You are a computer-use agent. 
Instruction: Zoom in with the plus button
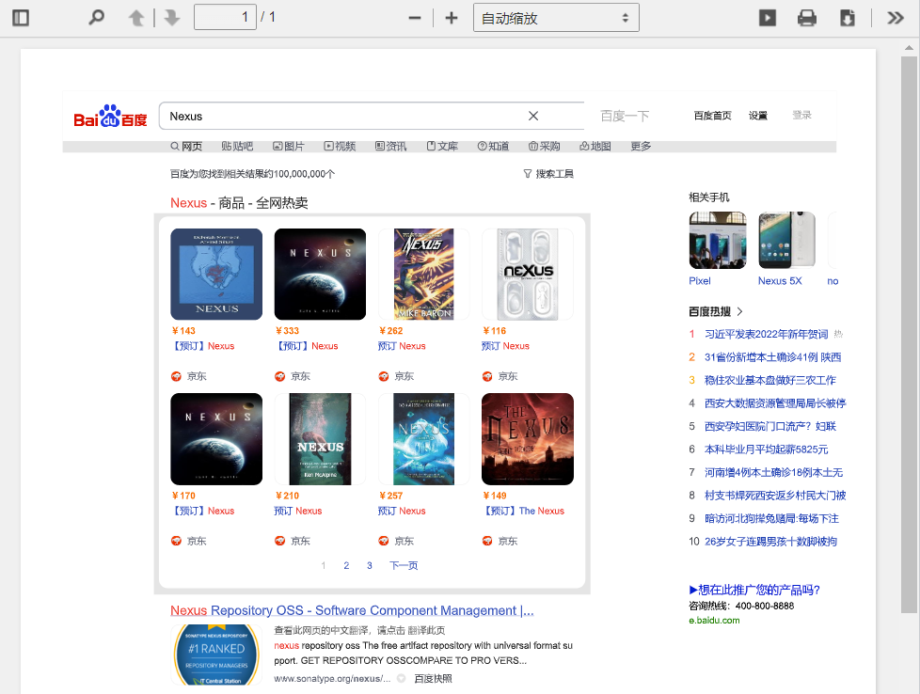click(x=452, y=18)
